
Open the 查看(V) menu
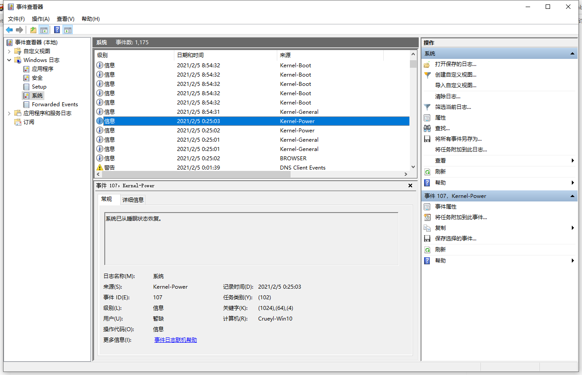pos(65,19)
